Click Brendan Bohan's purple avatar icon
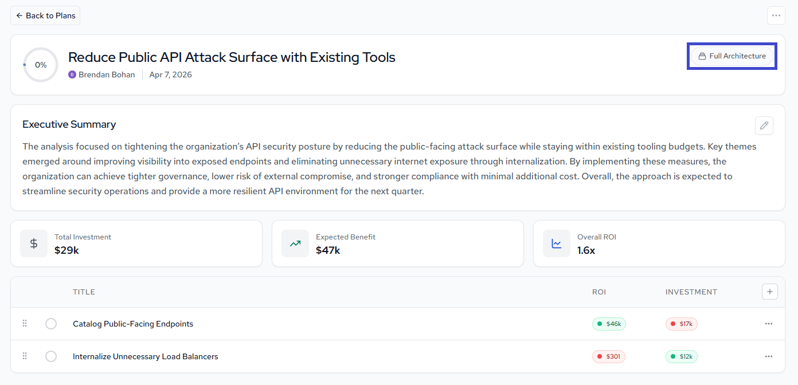798x385 pixels. coord(72,74)
